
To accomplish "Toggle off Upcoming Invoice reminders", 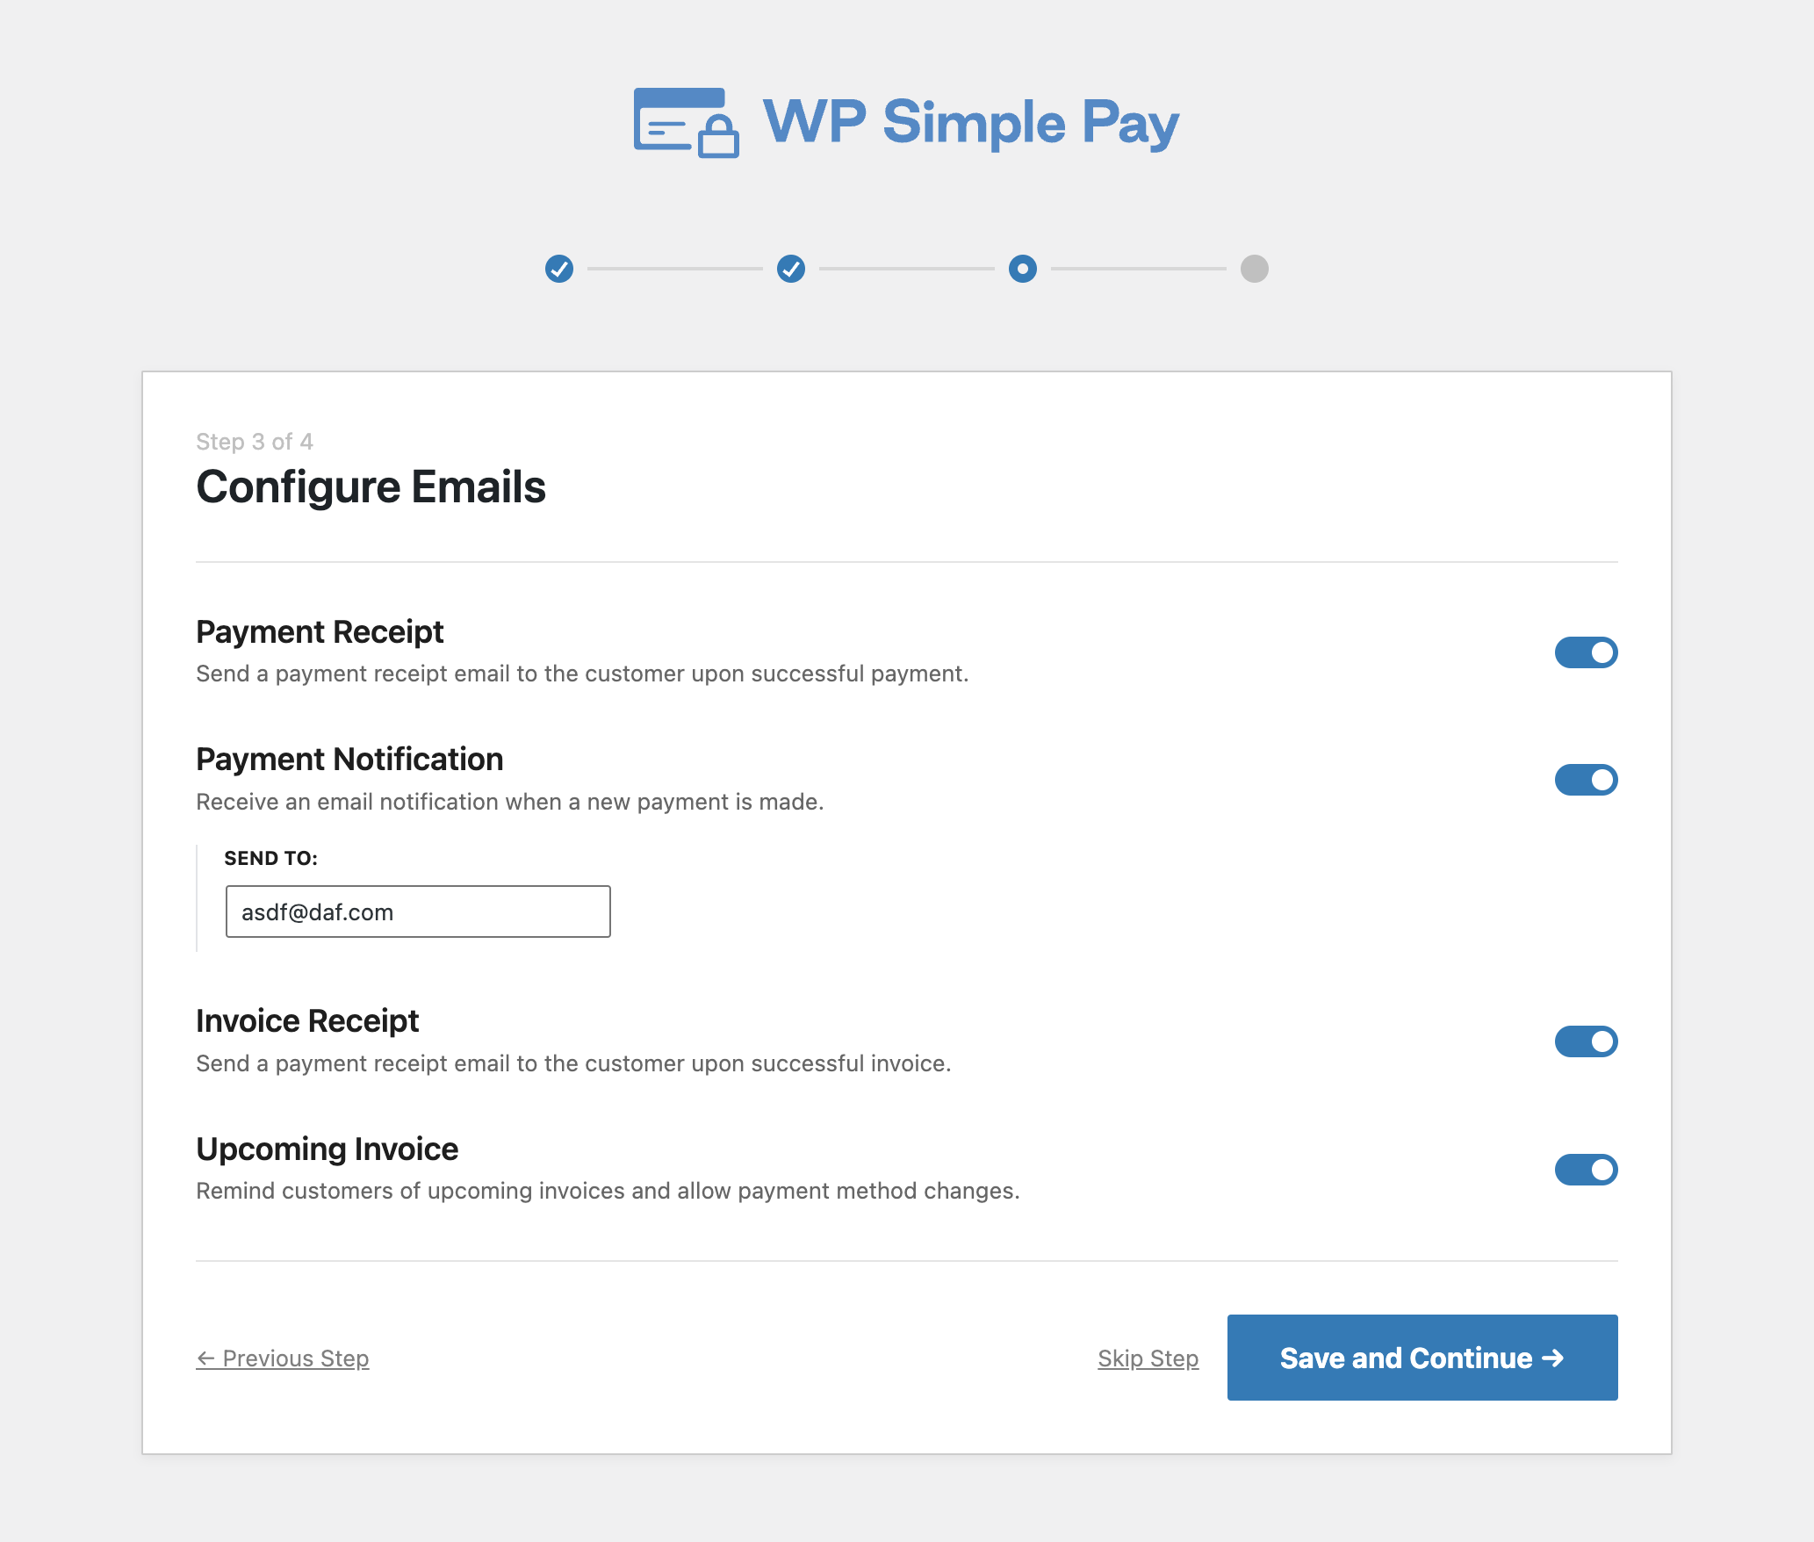I will coord(1585,1169).
